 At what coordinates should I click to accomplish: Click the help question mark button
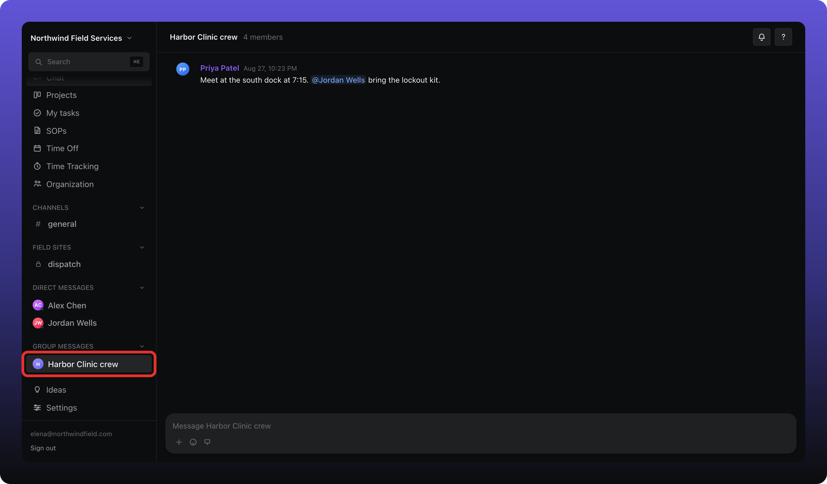pos(783,37)
